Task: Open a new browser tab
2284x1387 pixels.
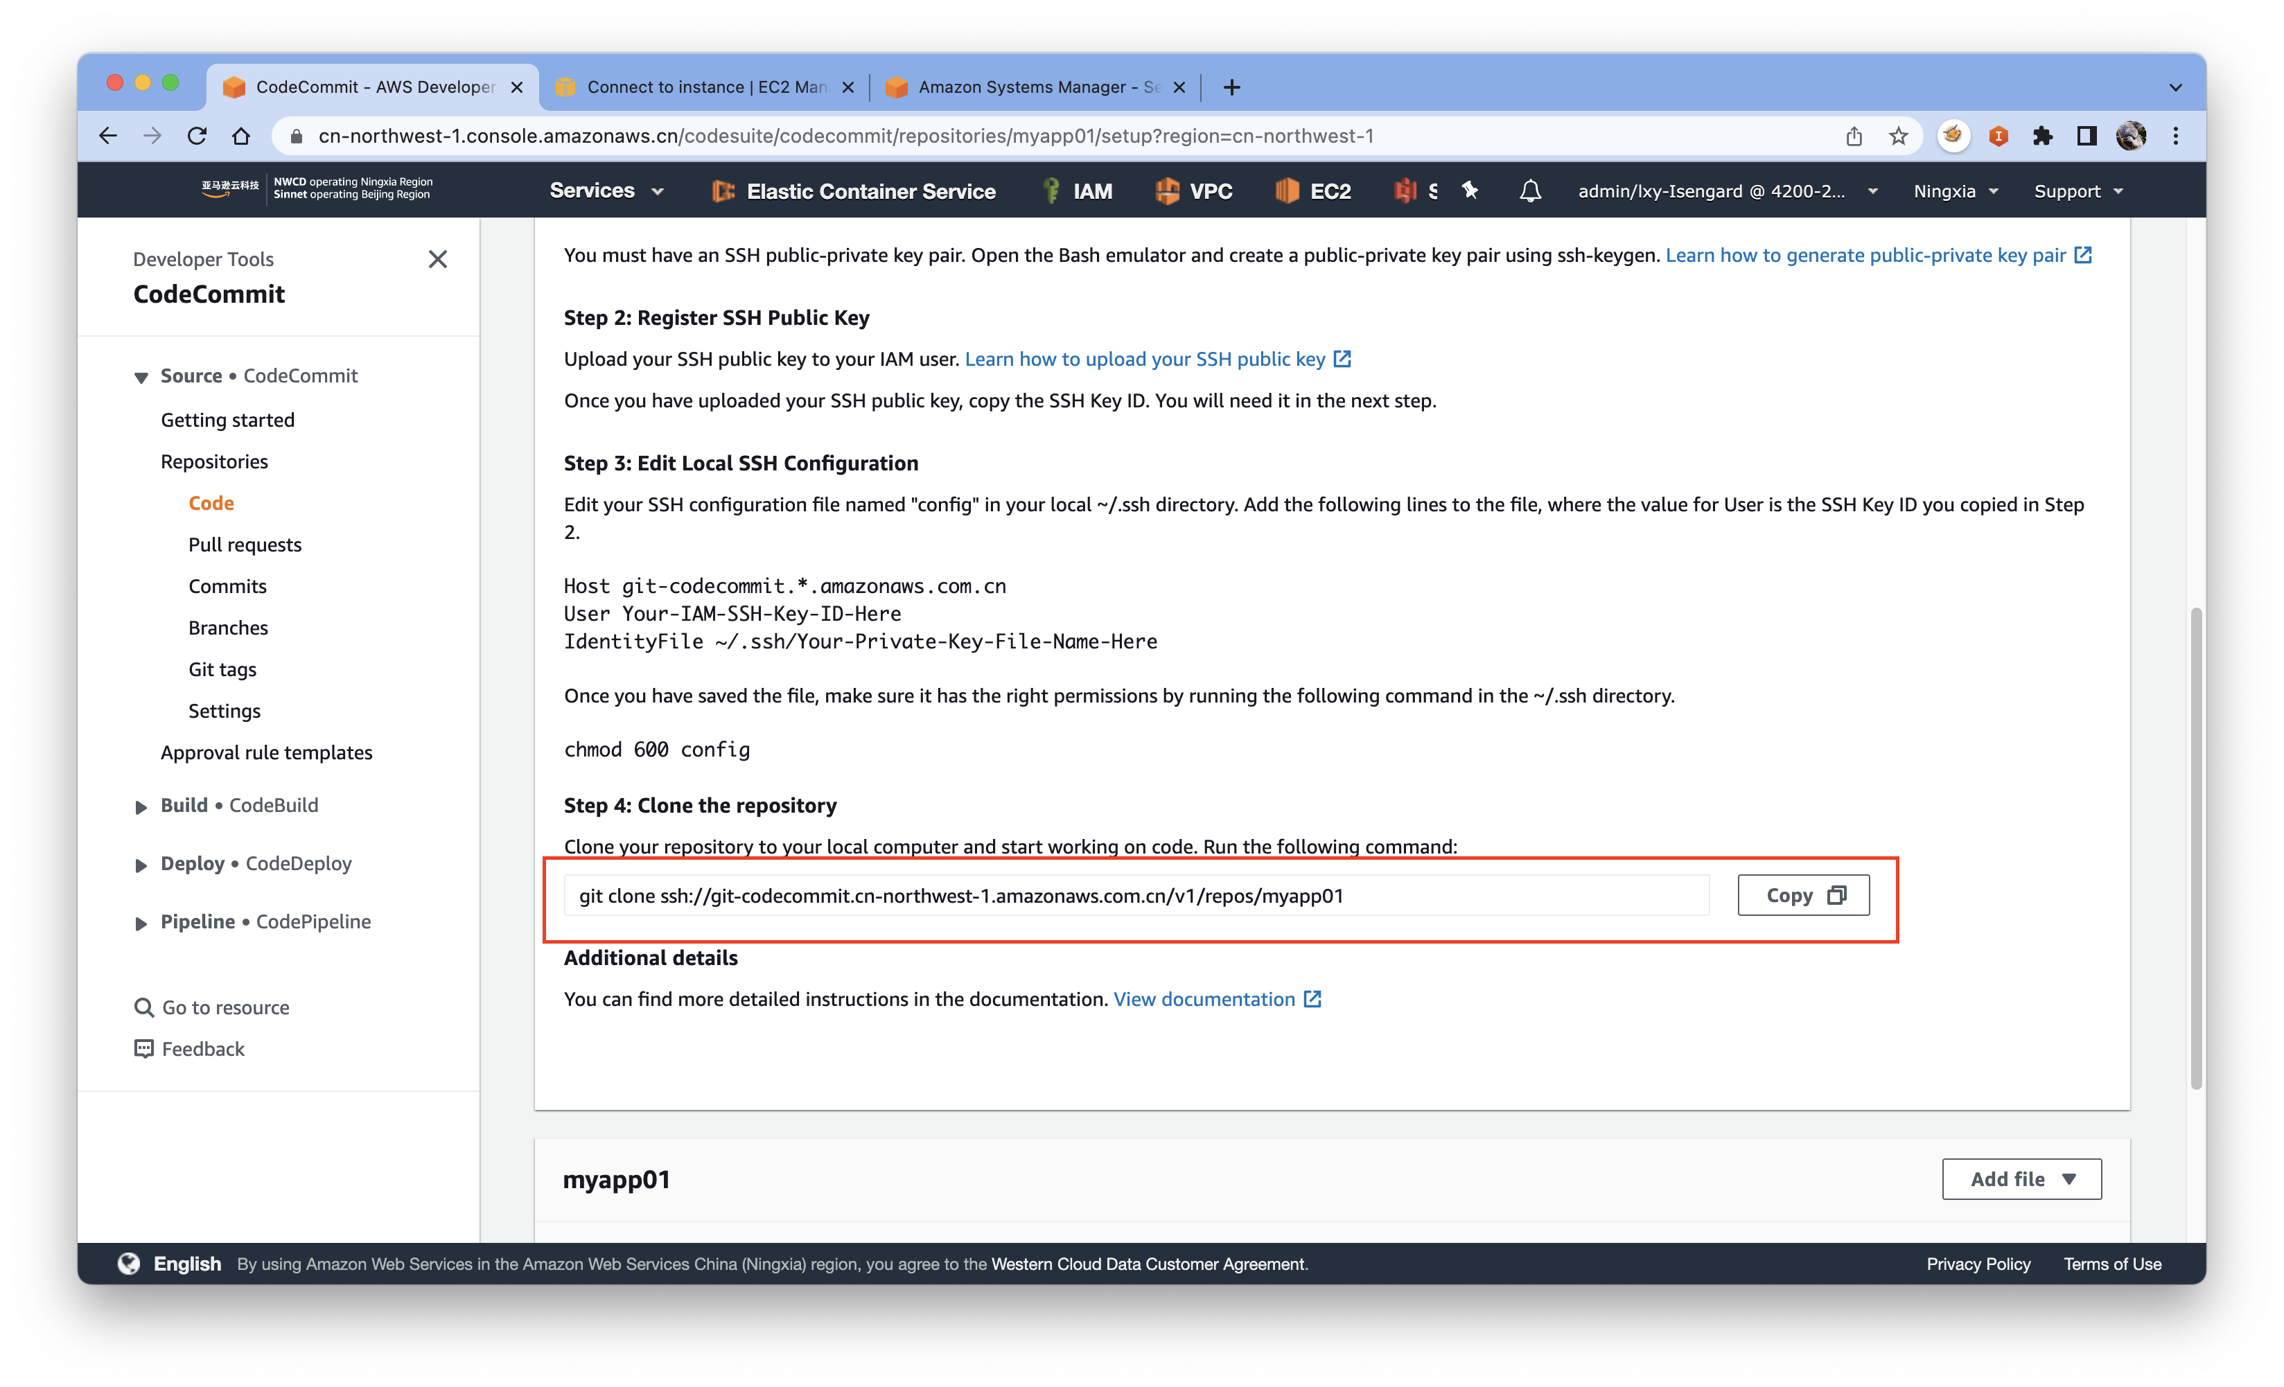Action: pos(1232,87)
